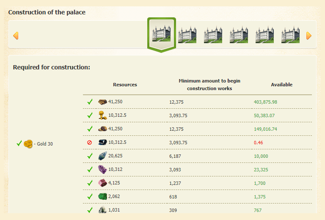Click the 2,062 resource amount
This screenshot has width=325, height=220.
pyautogui.click(x=114, y=196)
